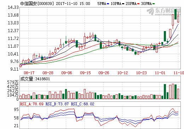
Task: Click the price axis label 13.68
Action: click(13, 15)
